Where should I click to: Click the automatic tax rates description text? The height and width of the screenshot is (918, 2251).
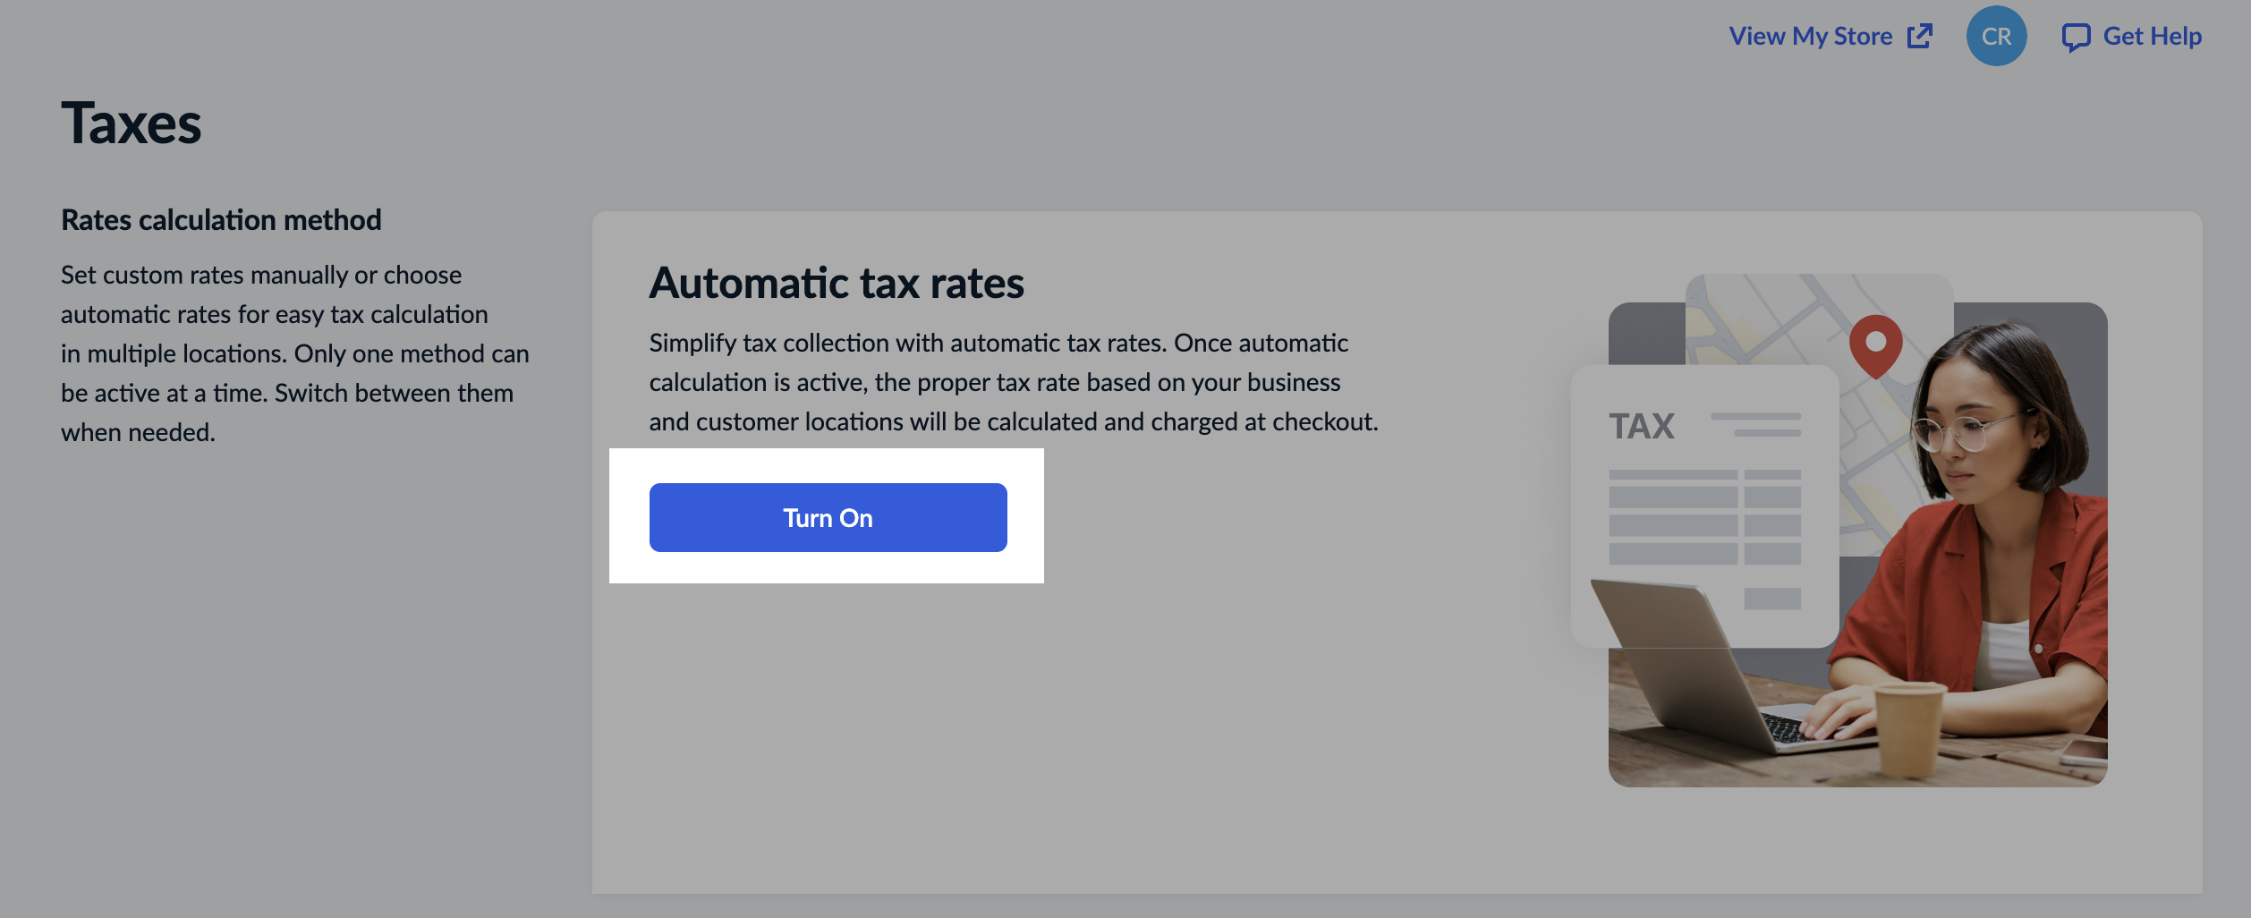point(1011,380)
